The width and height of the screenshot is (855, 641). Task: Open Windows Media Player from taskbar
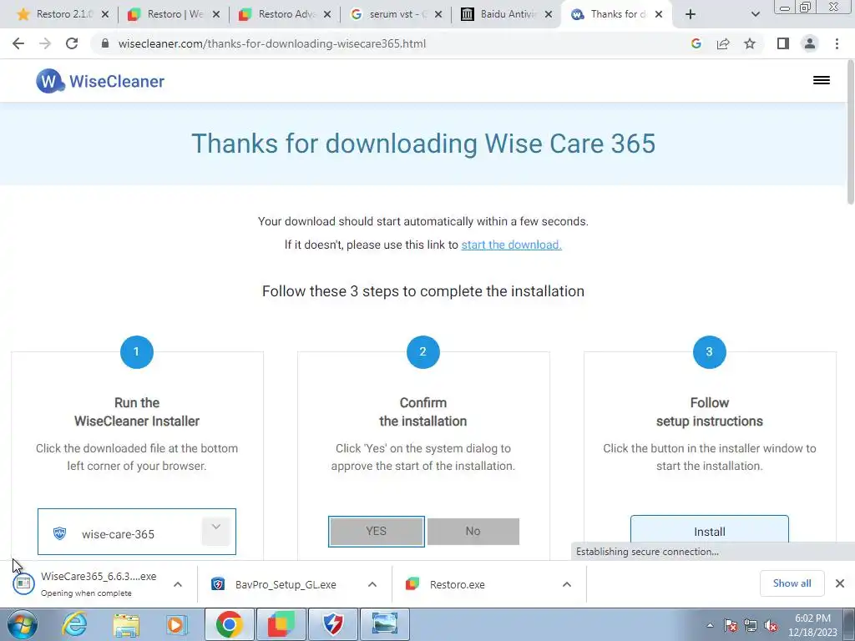[x=177, y=624]
